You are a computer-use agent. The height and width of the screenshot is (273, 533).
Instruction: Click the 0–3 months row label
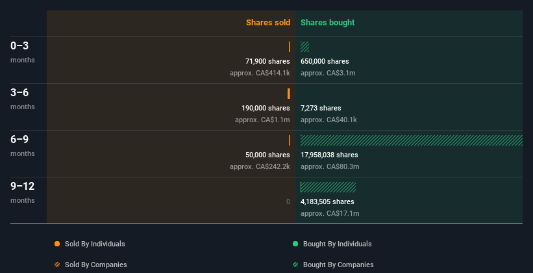pos(23,52)
